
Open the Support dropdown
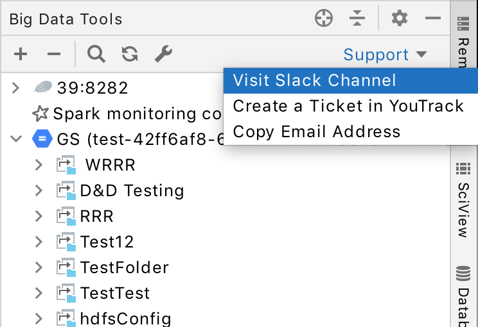(385, 55)
